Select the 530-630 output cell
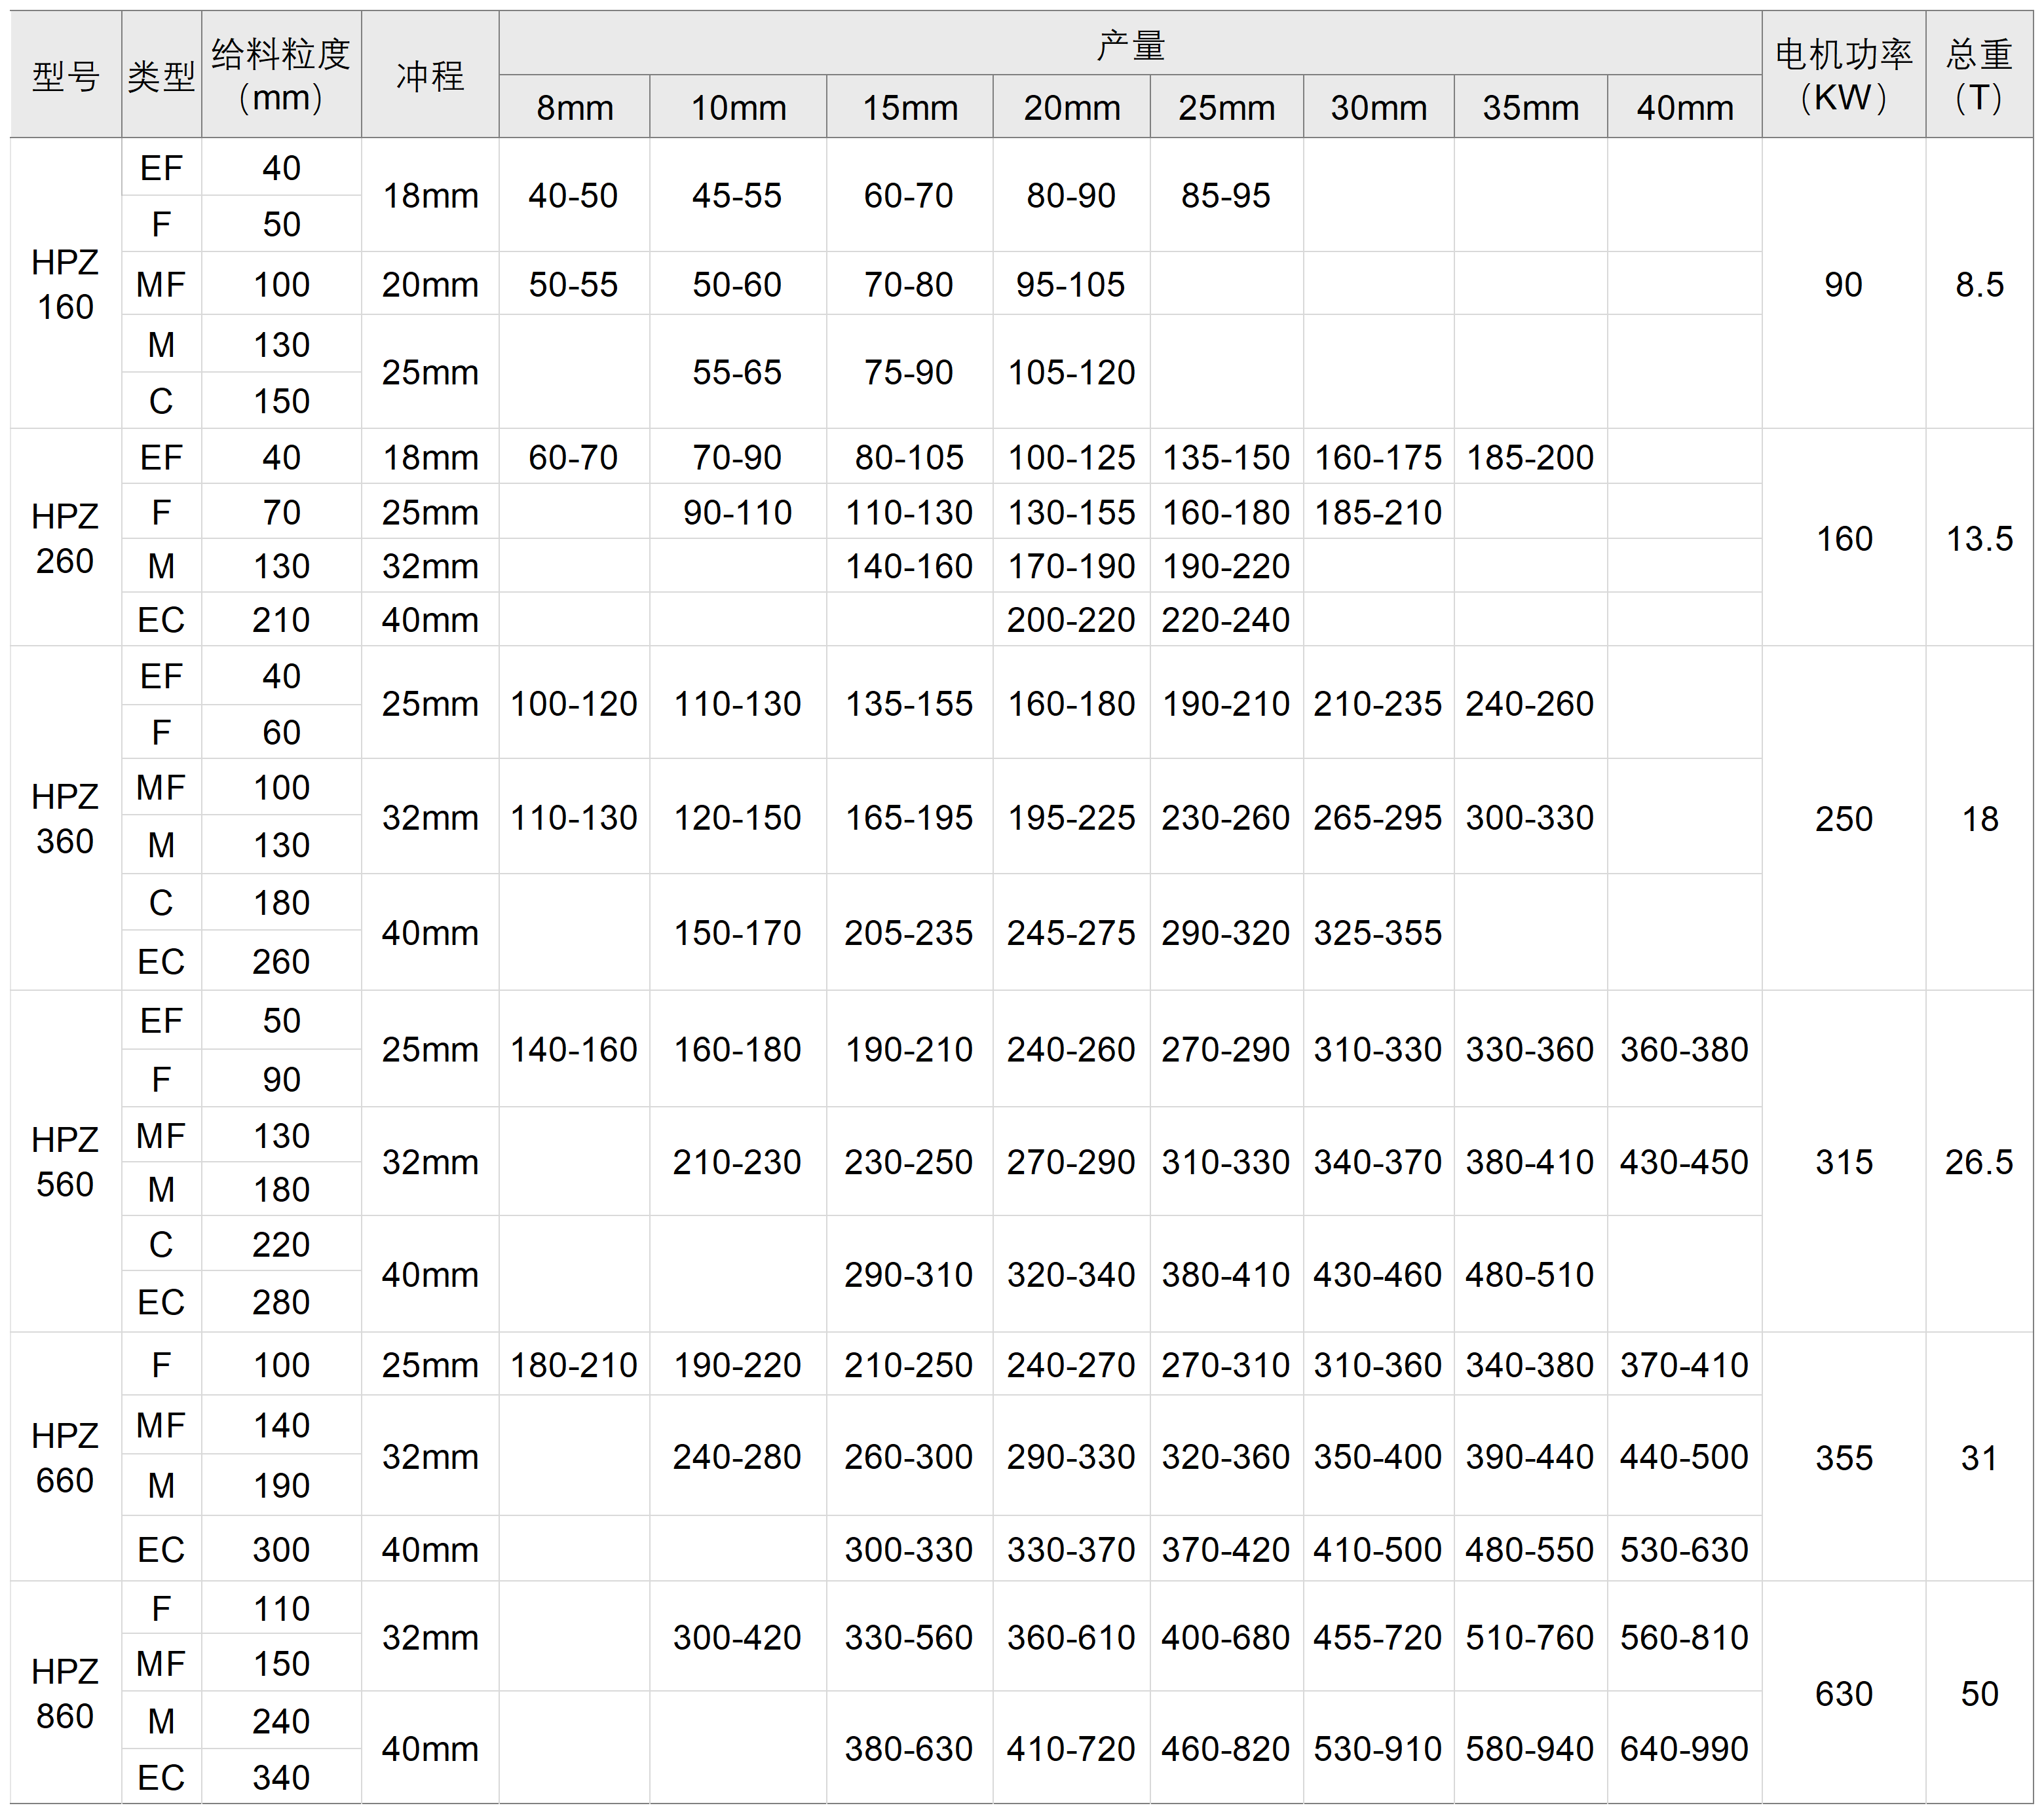The image size is (2044, 1814). click(1684, 1549)
